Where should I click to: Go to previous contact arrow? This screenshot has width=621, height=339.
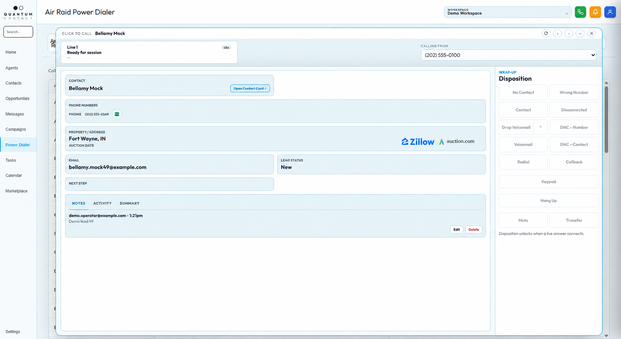click(x=557, y=33)
